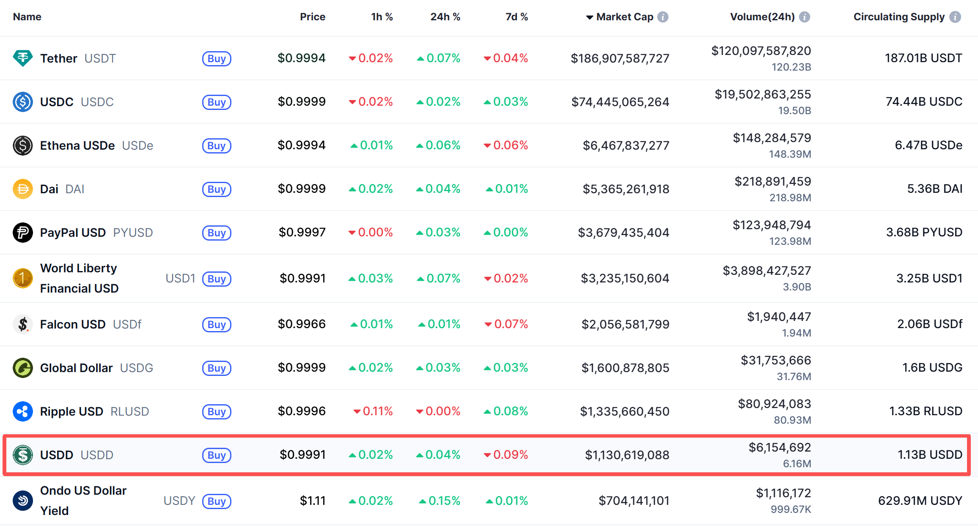This screenshot has width=978, height=526.
Task: Open Circulating Supply info icon
Action: tap(955, 17)
